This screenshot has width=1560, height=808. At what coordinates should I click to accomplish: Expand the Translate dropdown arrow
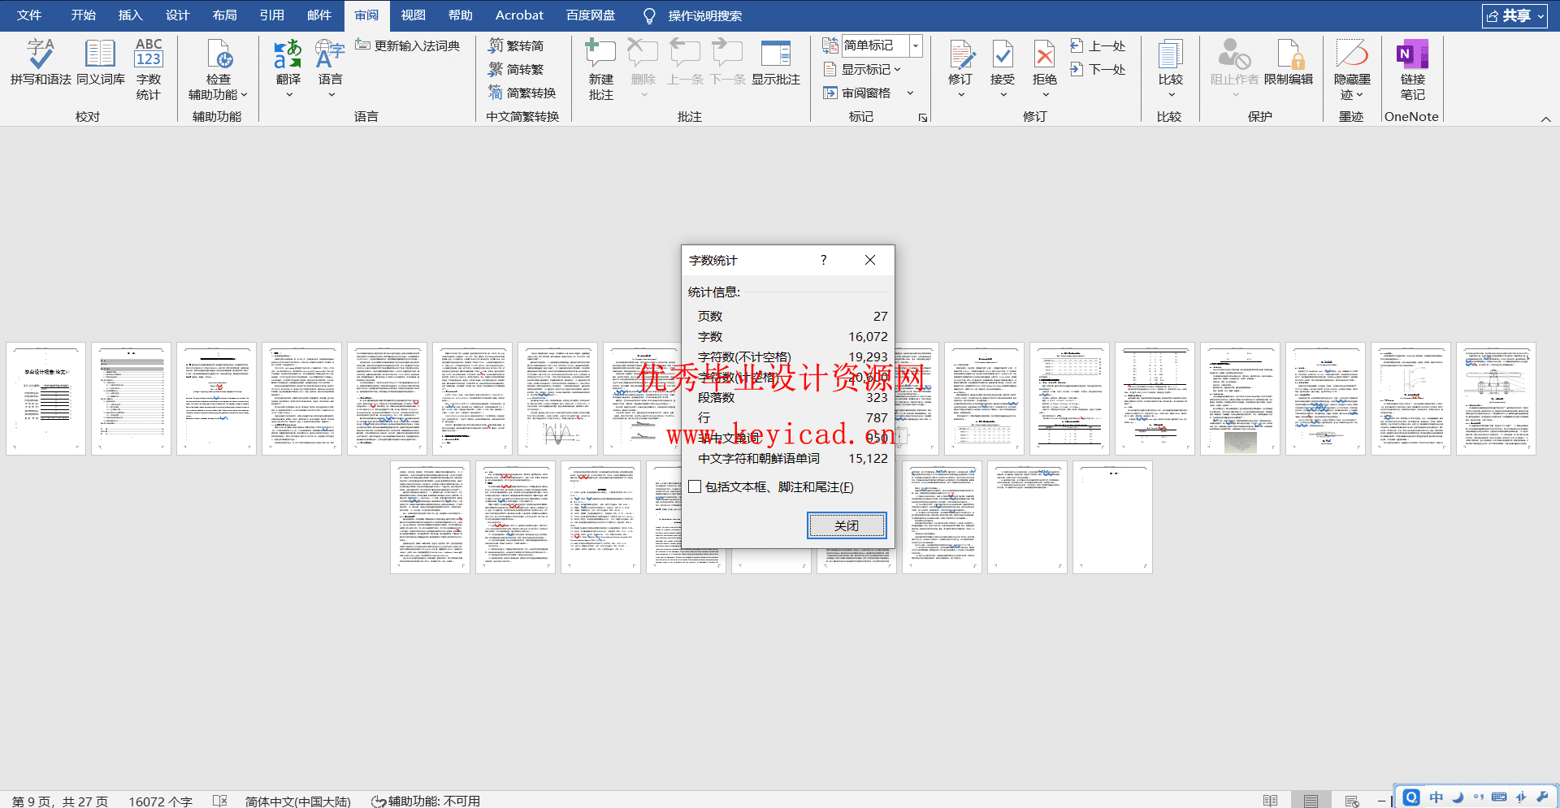point(288,95)
